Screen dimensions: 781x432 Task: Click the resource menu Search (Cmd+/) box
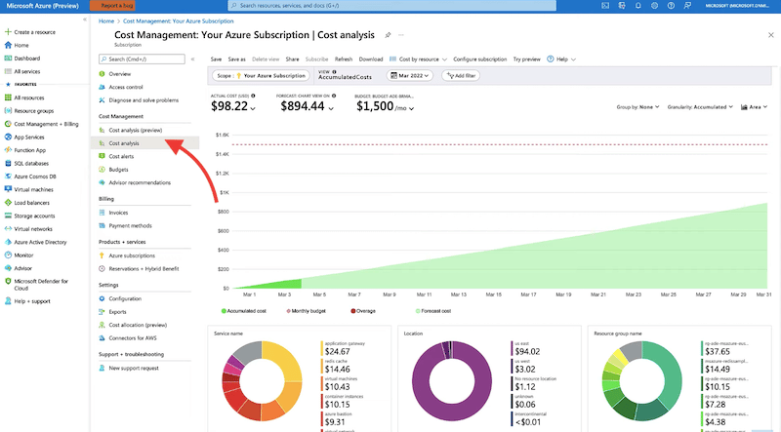coord(142,59)
